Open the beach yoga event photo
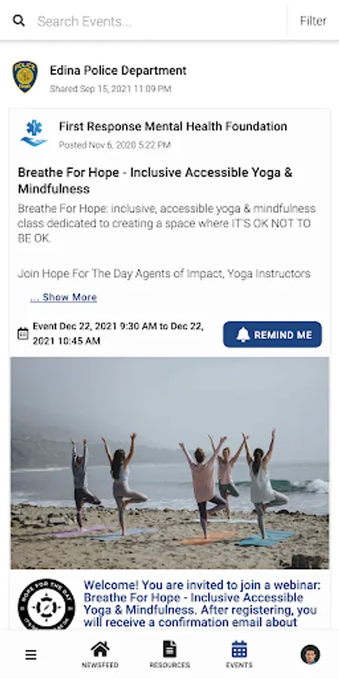Screen dimensions: 339x679 pyautogui.click(x=169, y=463)
